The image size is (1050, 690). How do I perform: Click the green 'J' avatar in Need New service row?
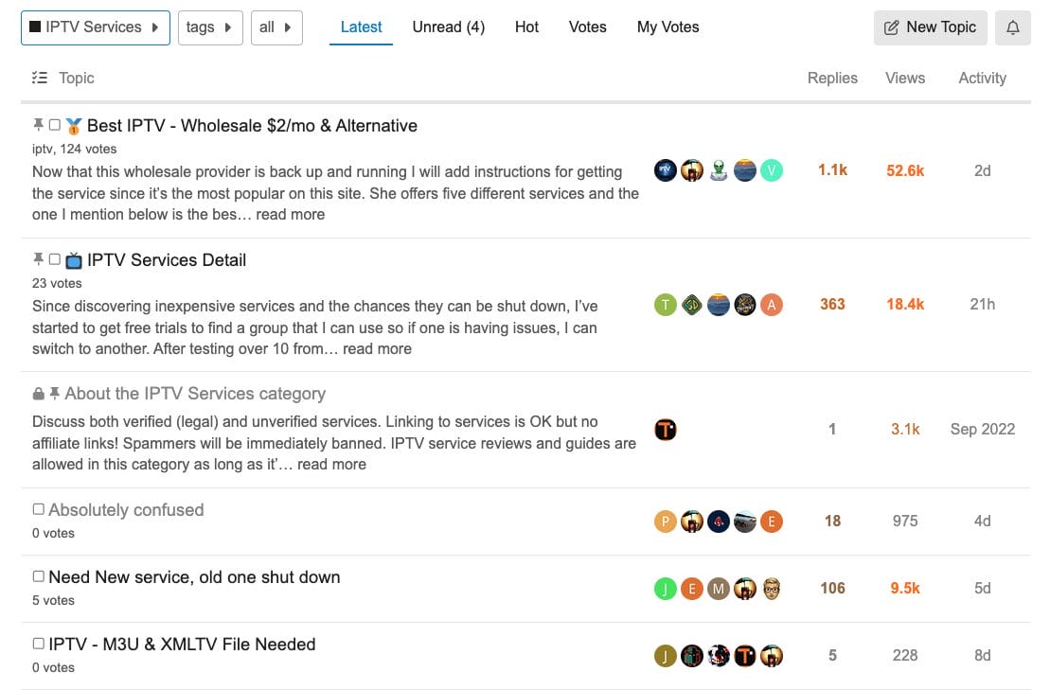(x=666, y=588)
